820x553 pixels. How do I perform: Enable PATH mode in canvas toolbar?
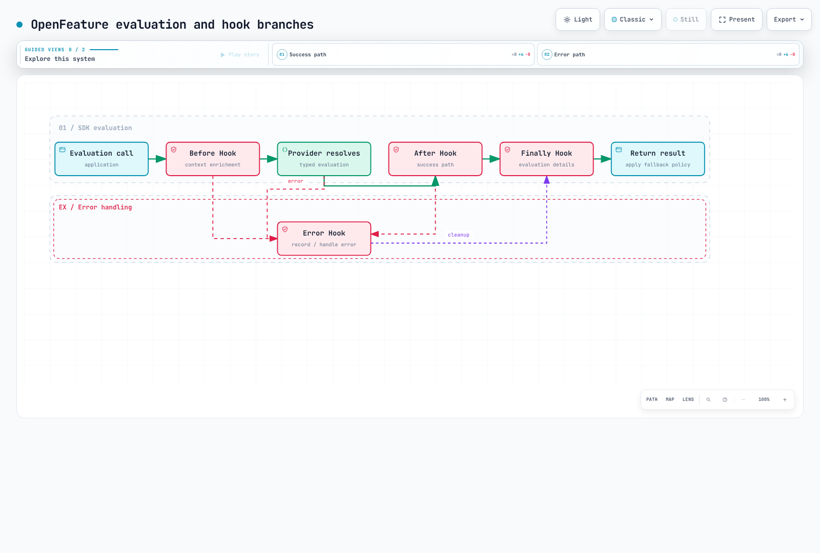click(x=651, y=399)
